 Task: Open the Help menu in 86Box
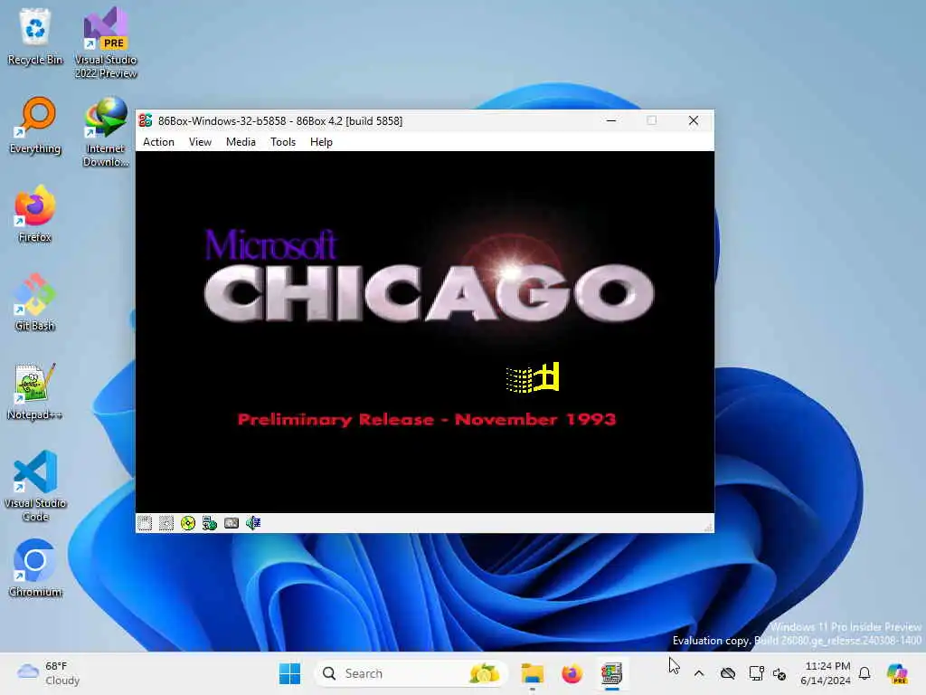(321, 142)
